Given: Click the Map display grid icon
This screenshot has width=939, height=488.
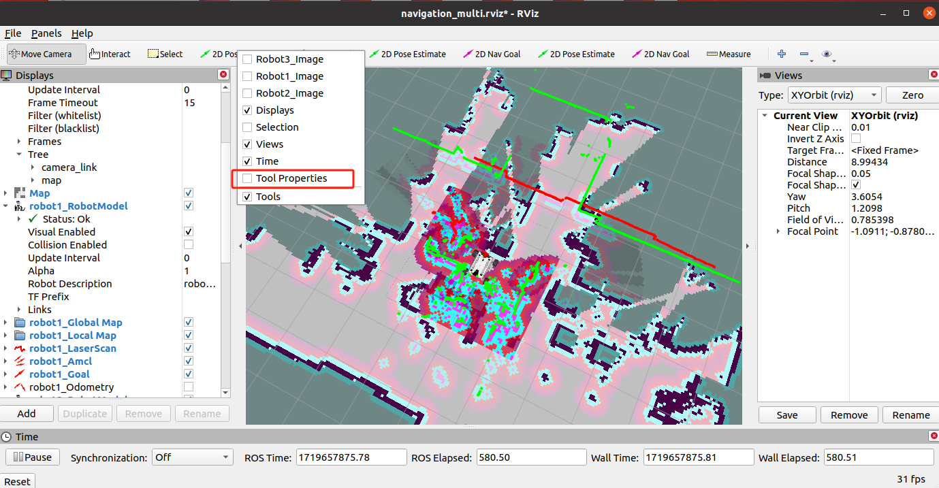Looking at the screenshot, I should 19,193.
